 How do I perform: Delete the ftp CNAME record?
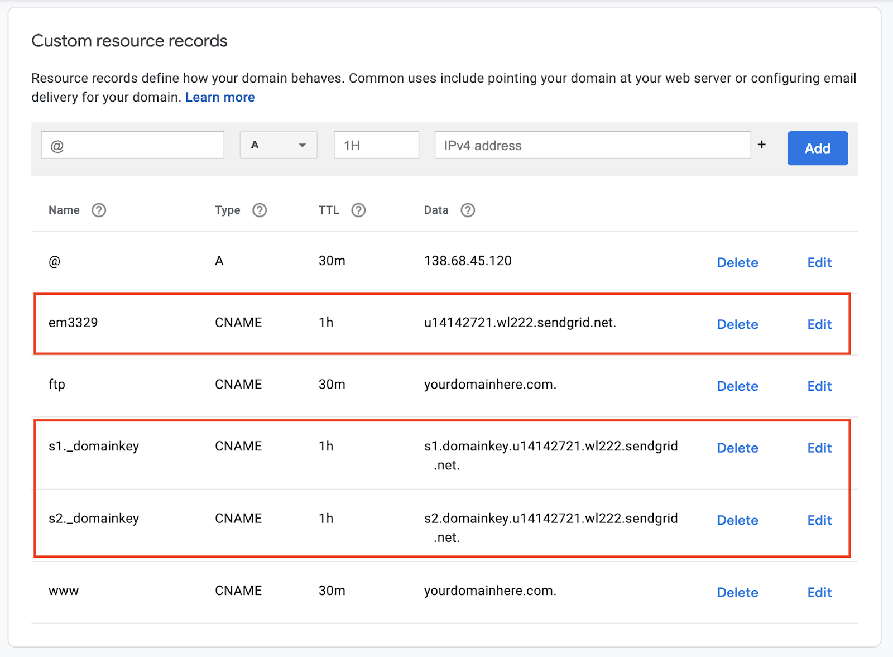click(x=737, y=386)
